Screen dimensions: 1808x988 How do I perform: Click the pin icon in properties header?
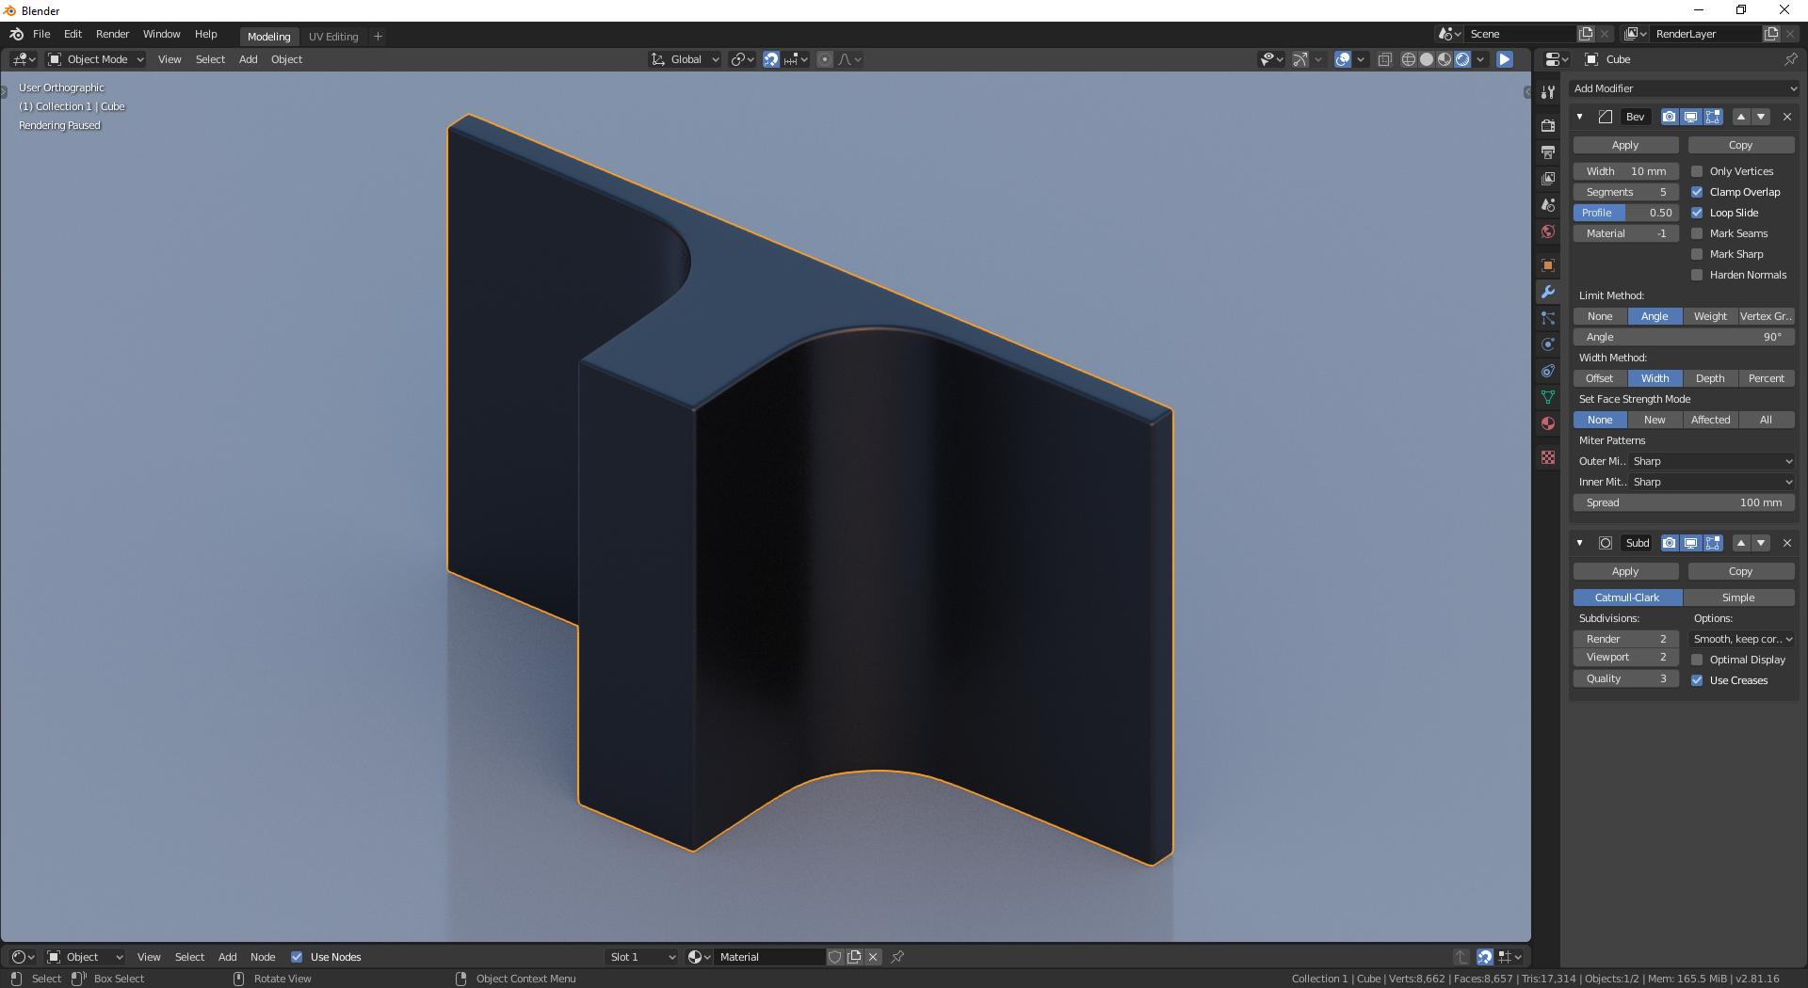1790,59
